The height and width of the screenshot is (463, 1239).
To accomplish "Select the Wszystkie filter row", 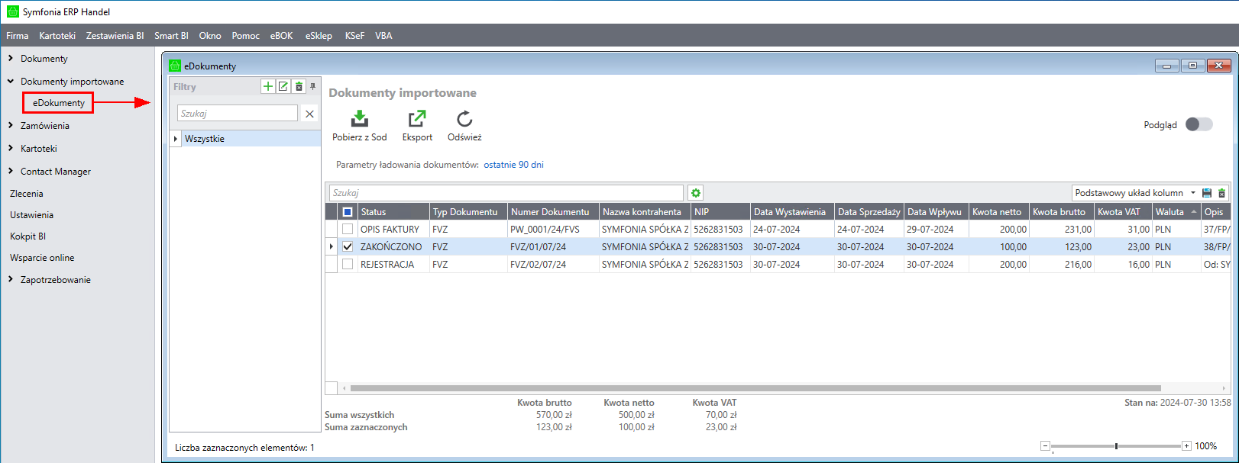I will coord(244,139).
